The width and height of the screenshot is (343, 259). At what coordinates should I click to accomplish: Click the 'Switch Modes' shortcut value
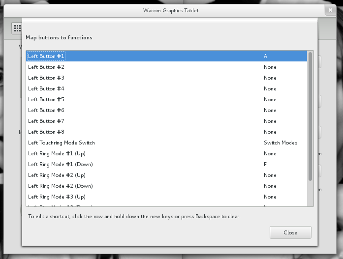281,143
